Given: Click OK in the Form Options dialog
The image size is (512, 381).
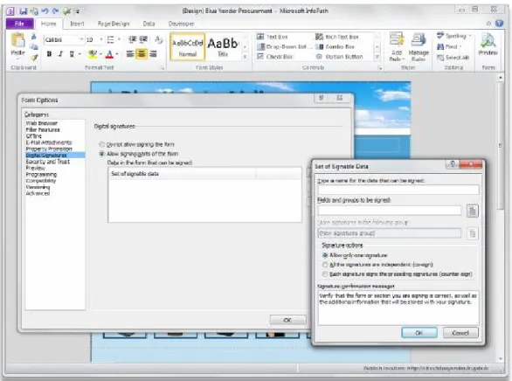Looking at the screenshot, I should tap(287, 320).
